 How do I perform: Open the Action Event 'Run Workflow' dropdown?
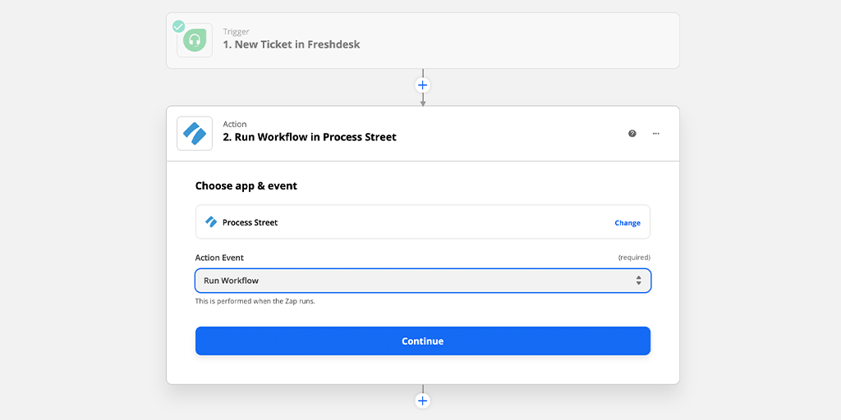423,281
